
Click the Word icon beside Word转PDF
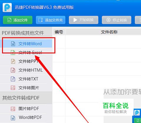point(13,118)
